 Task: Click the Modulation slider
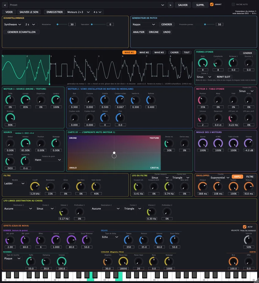pyautogui.click(x=61, y=24)
